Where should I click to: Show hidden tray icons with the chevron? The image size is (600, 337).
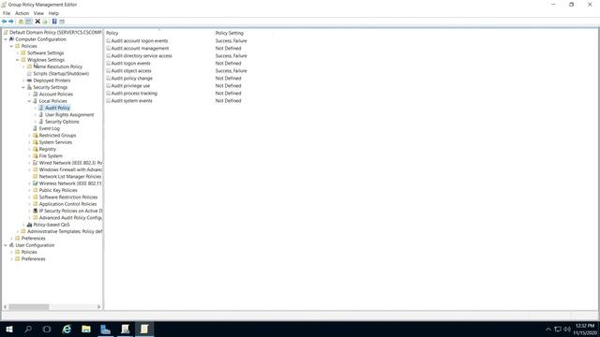click(x=547, y=329)
